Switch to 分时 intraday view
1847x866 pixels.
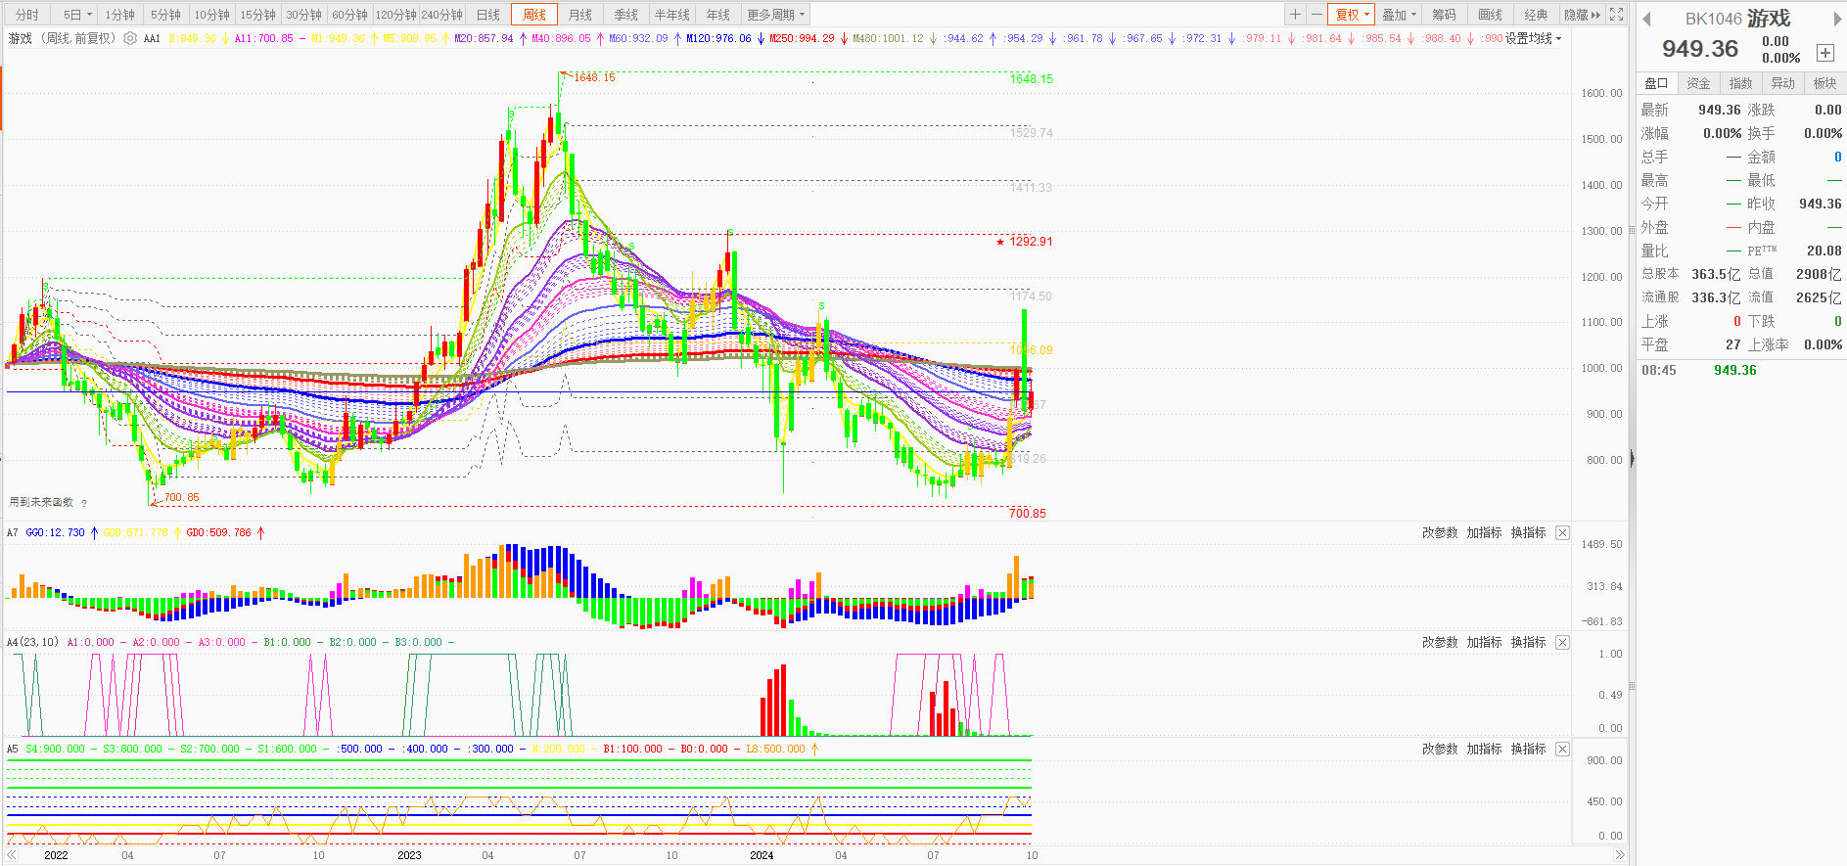(27, 15)
